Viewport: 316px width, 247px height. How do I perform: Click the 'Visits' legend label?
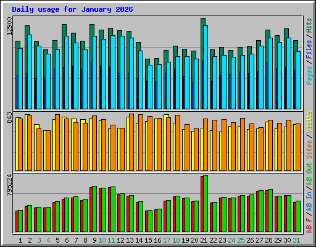click(309, 122)
